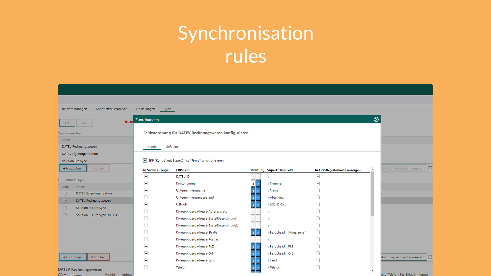Open the ERP-Verbindungen tab
Screen dimensions: 491x276
pyautogui.click(x=74, y=109)
